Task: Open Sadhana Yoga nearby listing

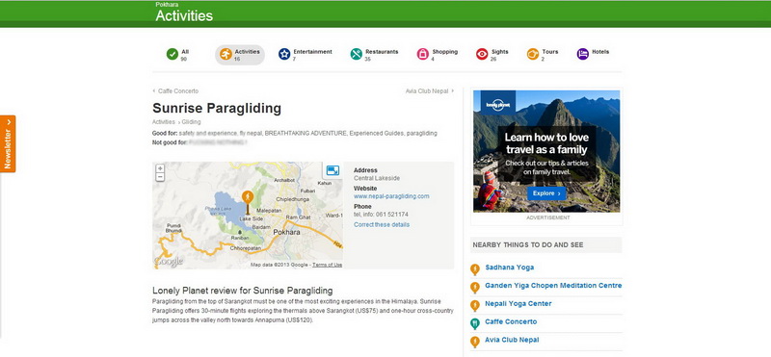Action: tap(510, 268)
